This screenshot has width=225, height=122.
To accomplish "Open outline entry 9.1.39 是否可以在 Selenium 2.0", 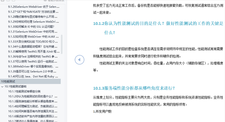I will [32, 72].
